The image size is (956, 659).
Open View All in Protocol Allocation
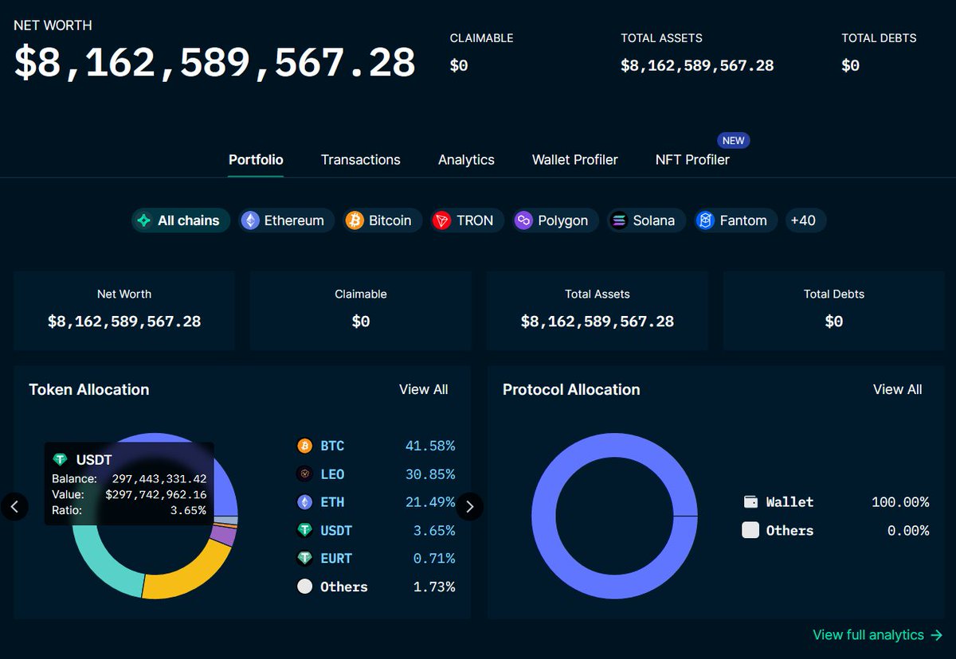point(897,389)
